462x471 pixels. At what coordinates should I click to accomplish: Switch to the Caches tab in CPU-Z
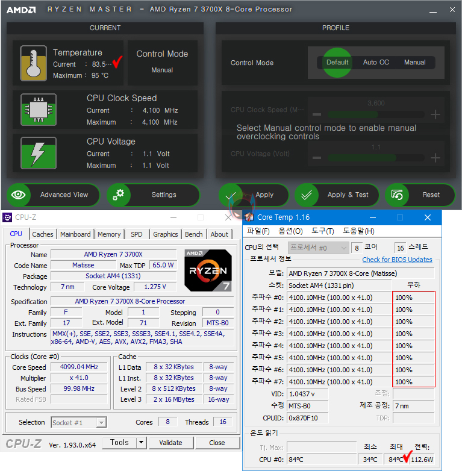[42, 234]
